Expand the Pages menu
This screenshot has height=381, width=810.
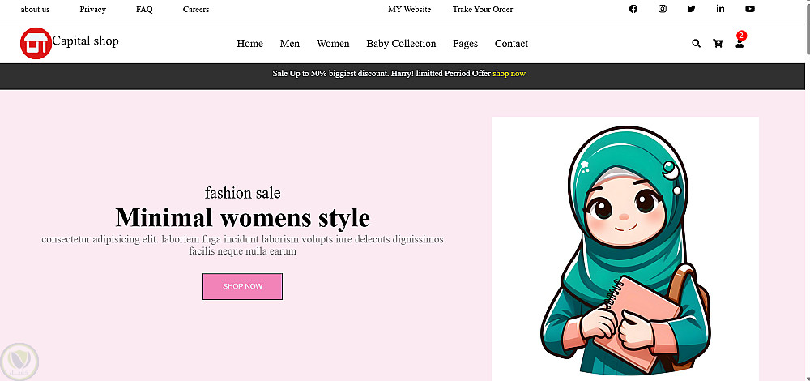point(465,44)
